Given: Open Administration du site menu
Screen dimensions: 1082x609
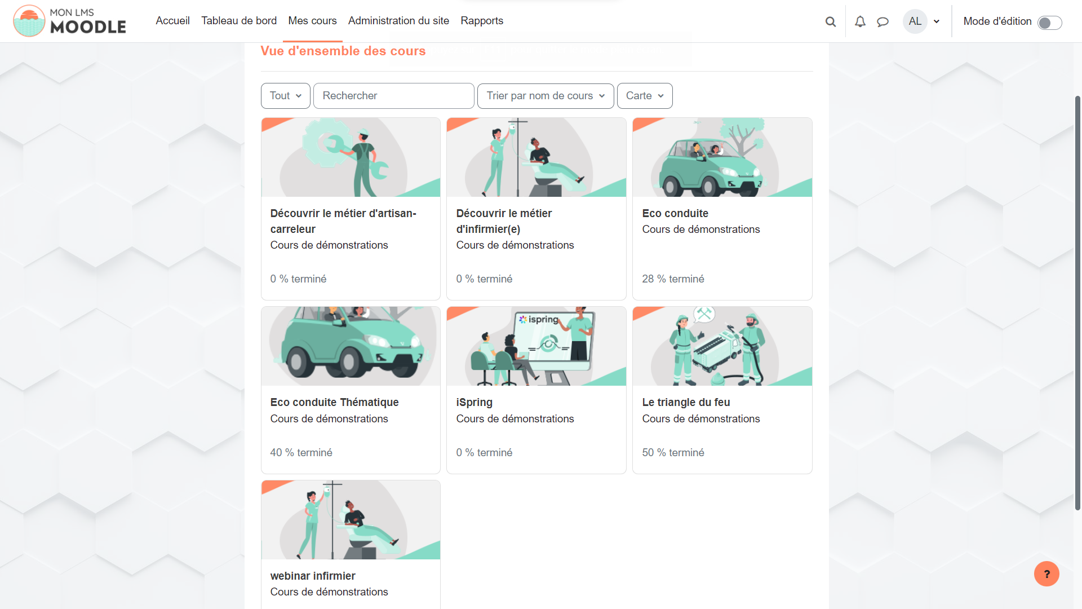Looking at the screenshot, I should click(x=398, y=21).
